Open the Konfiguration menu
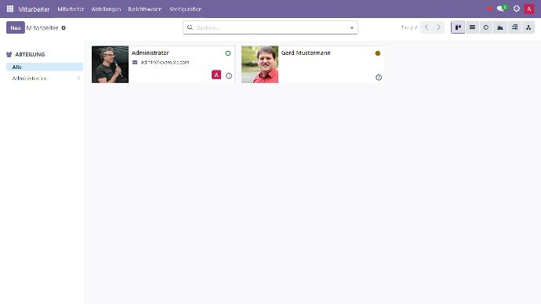The width and height of the screenshot is (541, 304). (186, 9)
